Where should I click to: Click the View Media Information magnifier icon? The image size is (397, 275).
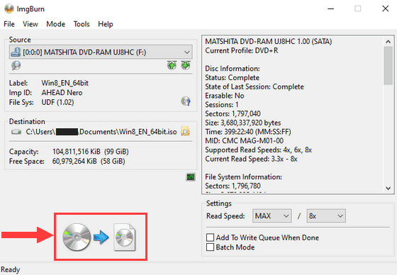16,66
